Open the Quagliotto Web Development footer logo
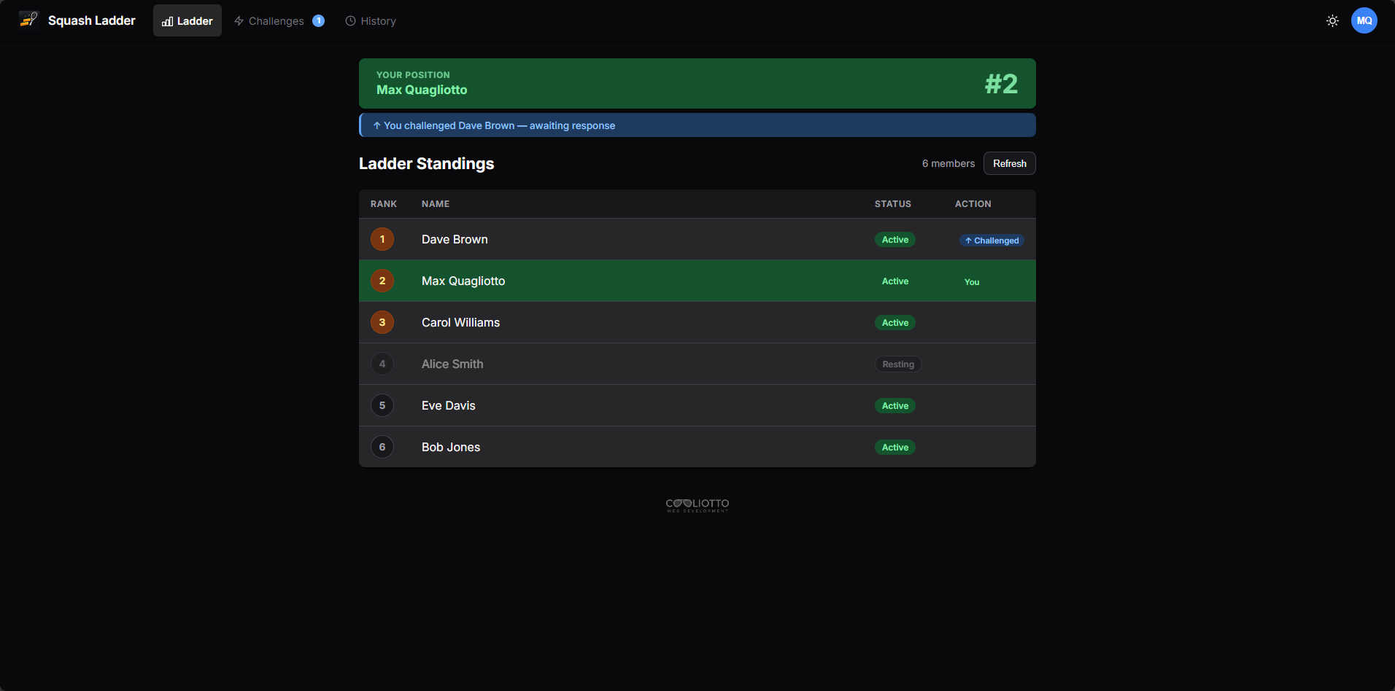1395x691 pixels. [x=697, y=505]
